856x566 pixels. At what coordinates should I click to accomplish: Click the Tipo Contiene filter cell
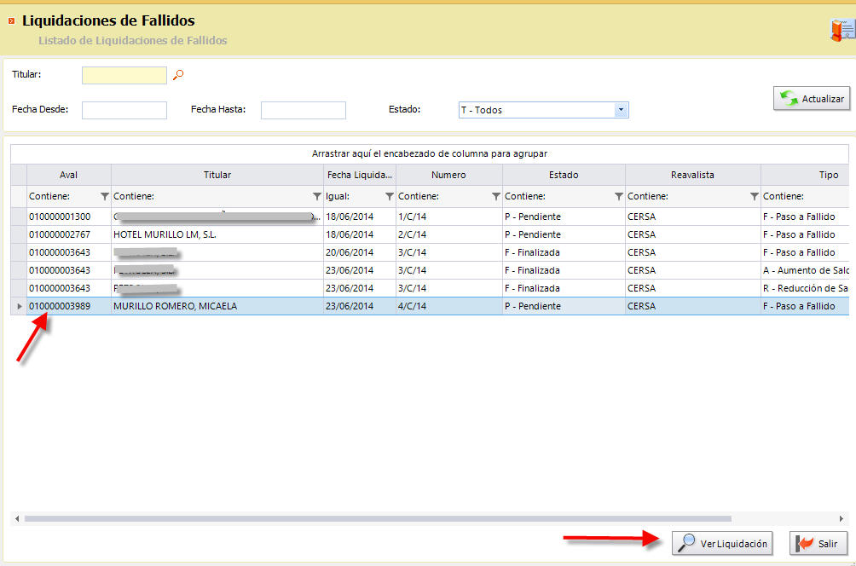[x=805, y=197]
